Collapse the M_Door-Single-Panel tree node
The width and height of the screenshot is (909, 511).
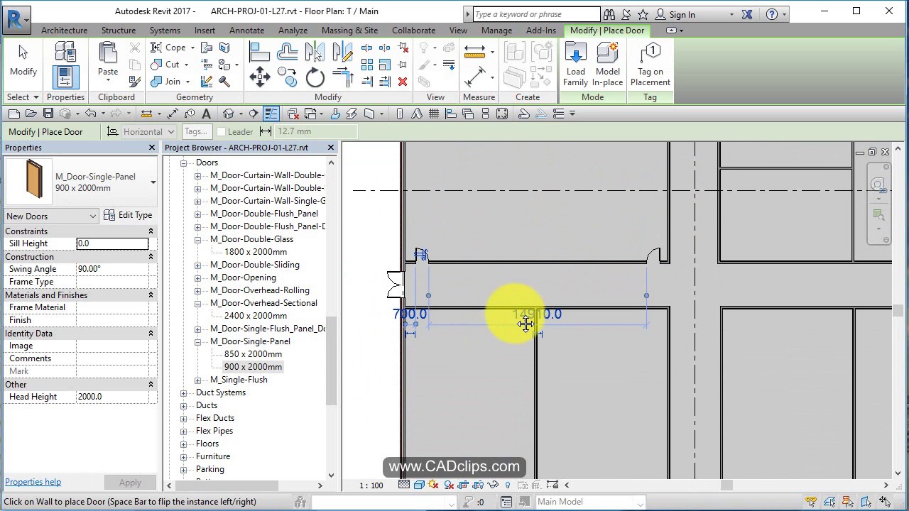click(197, 341)
